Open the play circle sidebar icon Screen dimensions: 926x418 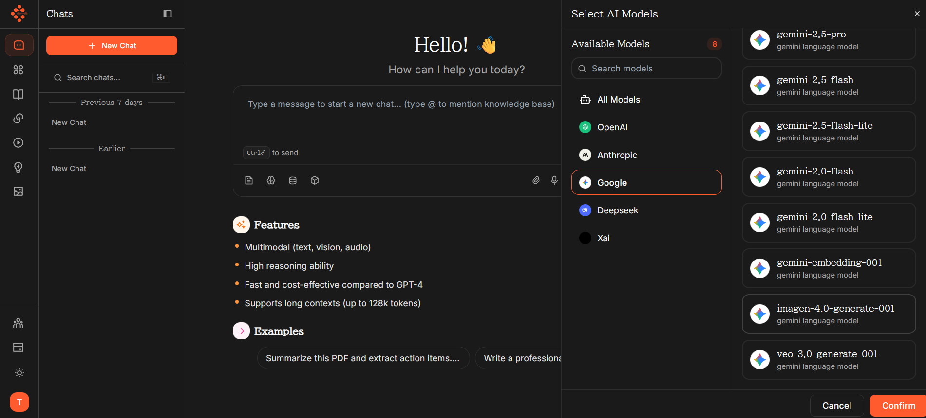19,143
